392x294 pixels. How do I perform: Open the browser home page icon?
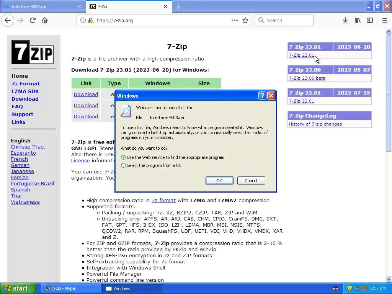45,21
